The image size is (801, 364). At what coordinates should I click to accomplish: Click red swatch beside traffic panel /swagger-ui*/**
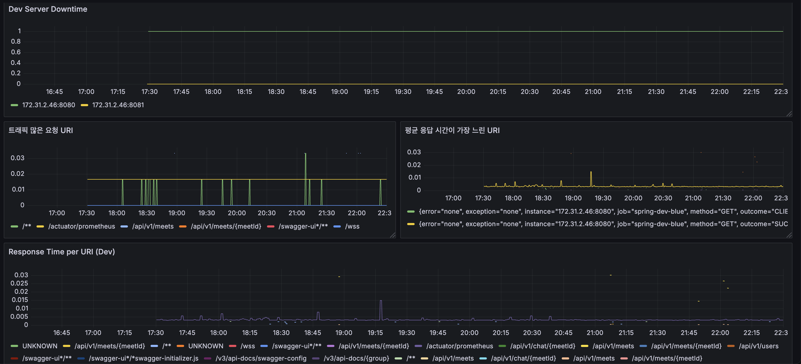270,227
